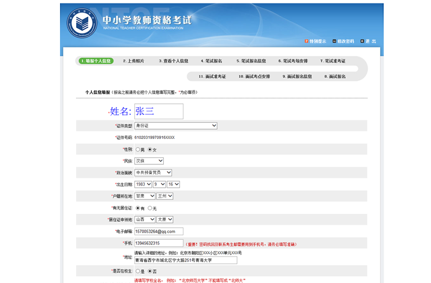Expand the 民族 ethnicity dropdown

(149, 161)
